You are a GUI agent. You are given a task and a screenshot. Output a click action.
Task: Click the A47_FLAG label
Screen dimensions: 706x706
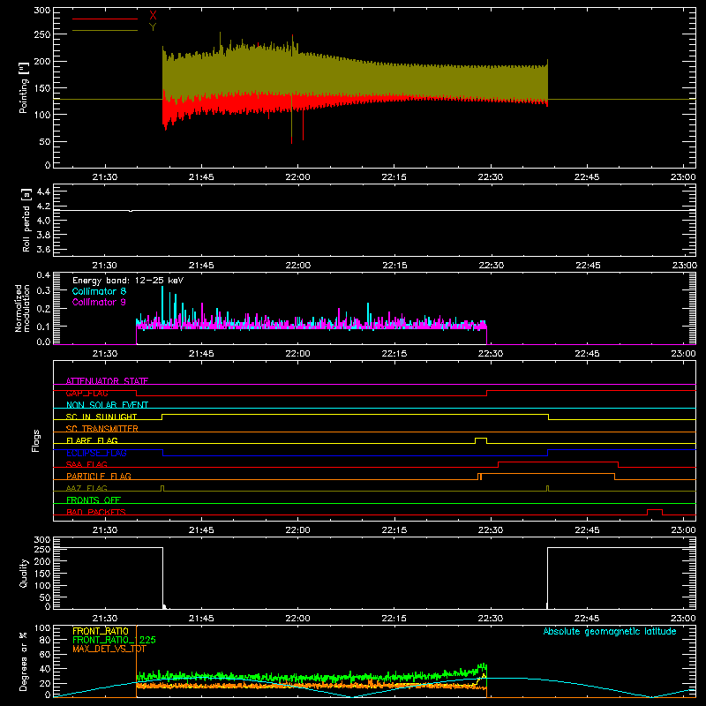click(x=86, y=488)
